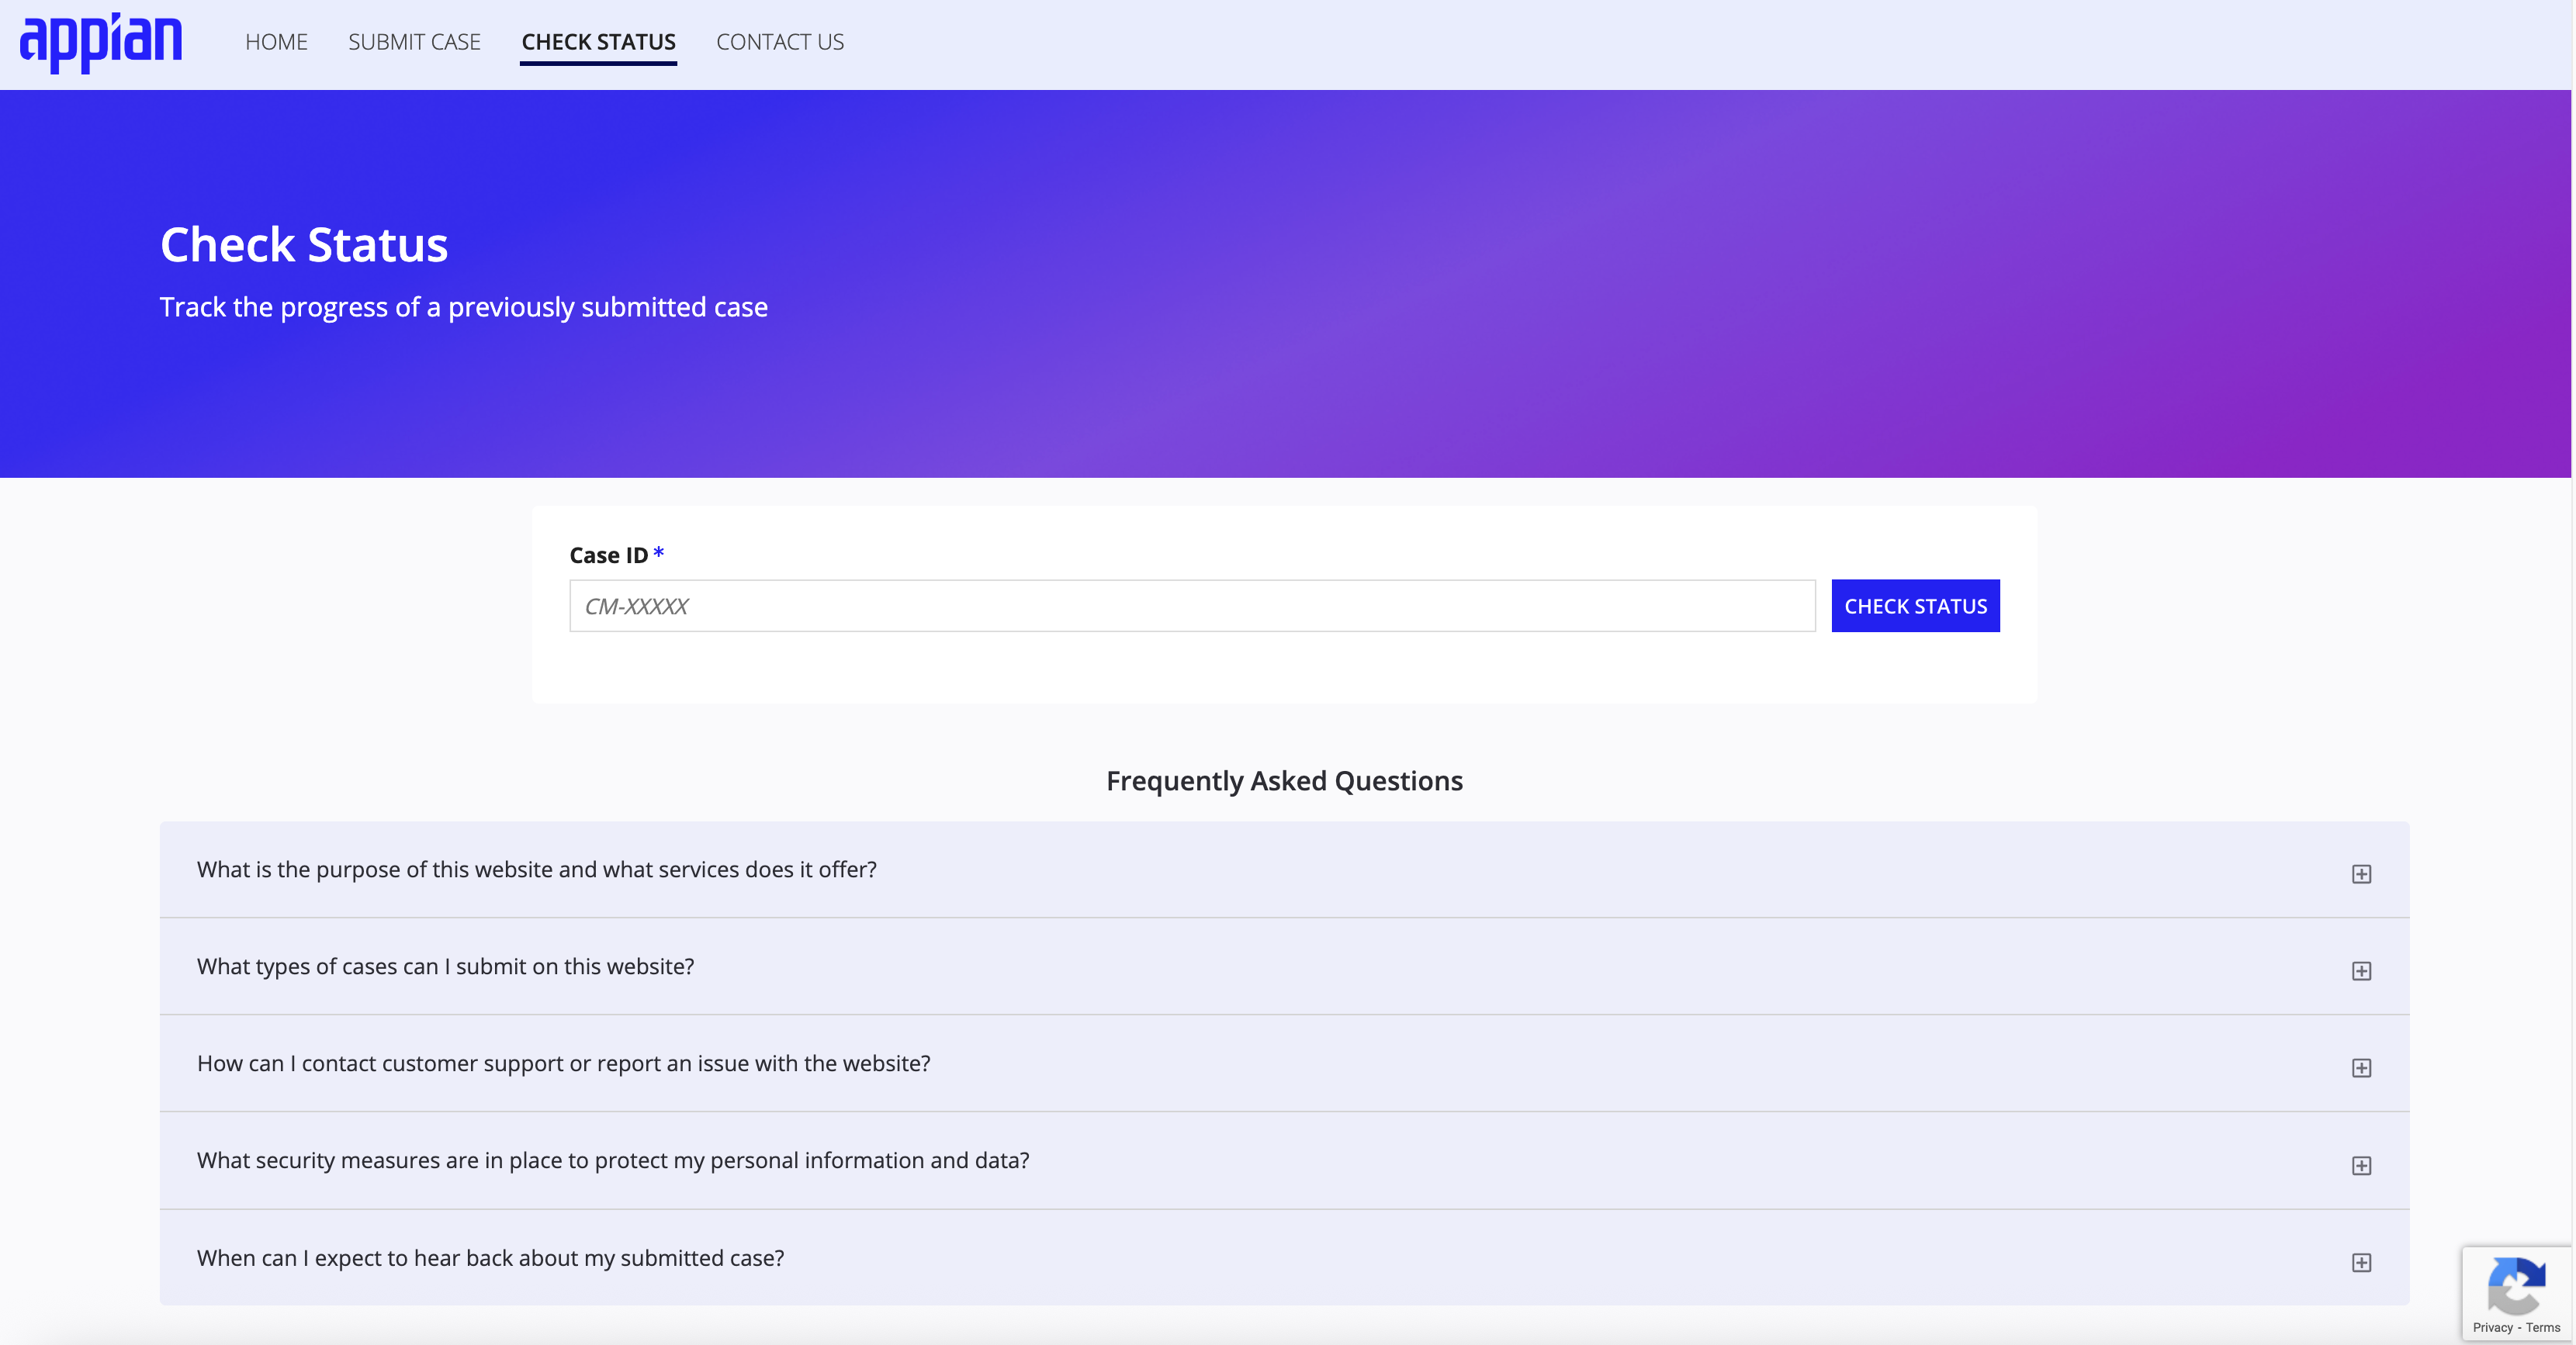Expand the contact customer support FAQ plus icon

[2361, 1068]
